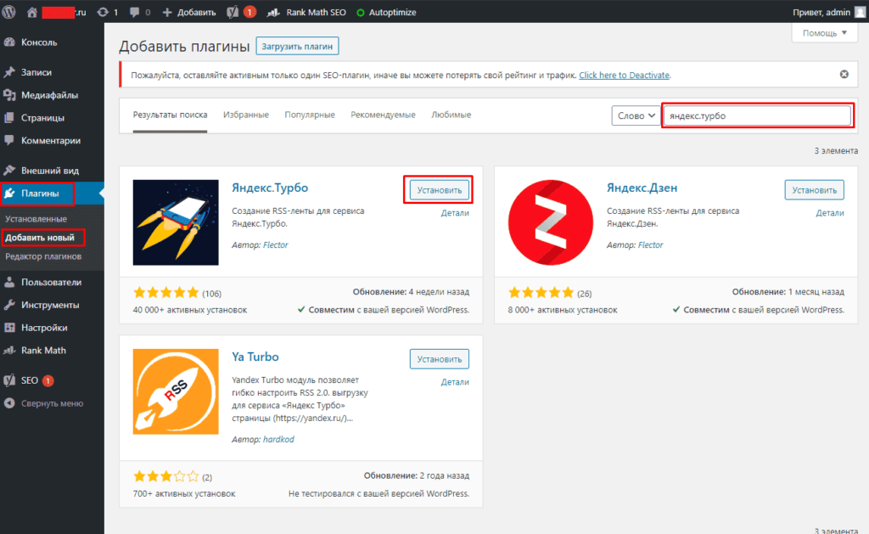Switch to Популярные tab
This screenshot has height=534, width=869.
(x=310, y=115)
